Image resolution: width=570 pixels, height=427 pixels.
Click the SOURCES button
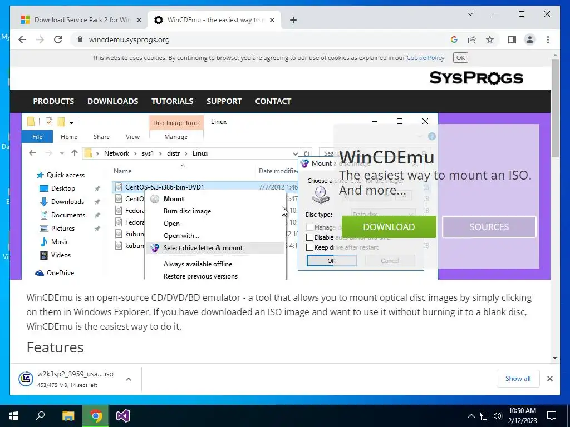pos(489,227)
